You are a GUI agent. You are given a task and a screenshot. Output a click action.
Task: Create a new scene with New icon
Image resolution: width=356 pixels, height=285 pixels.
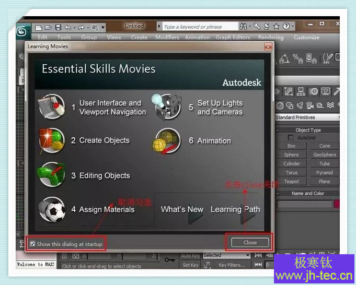point(39,28)
